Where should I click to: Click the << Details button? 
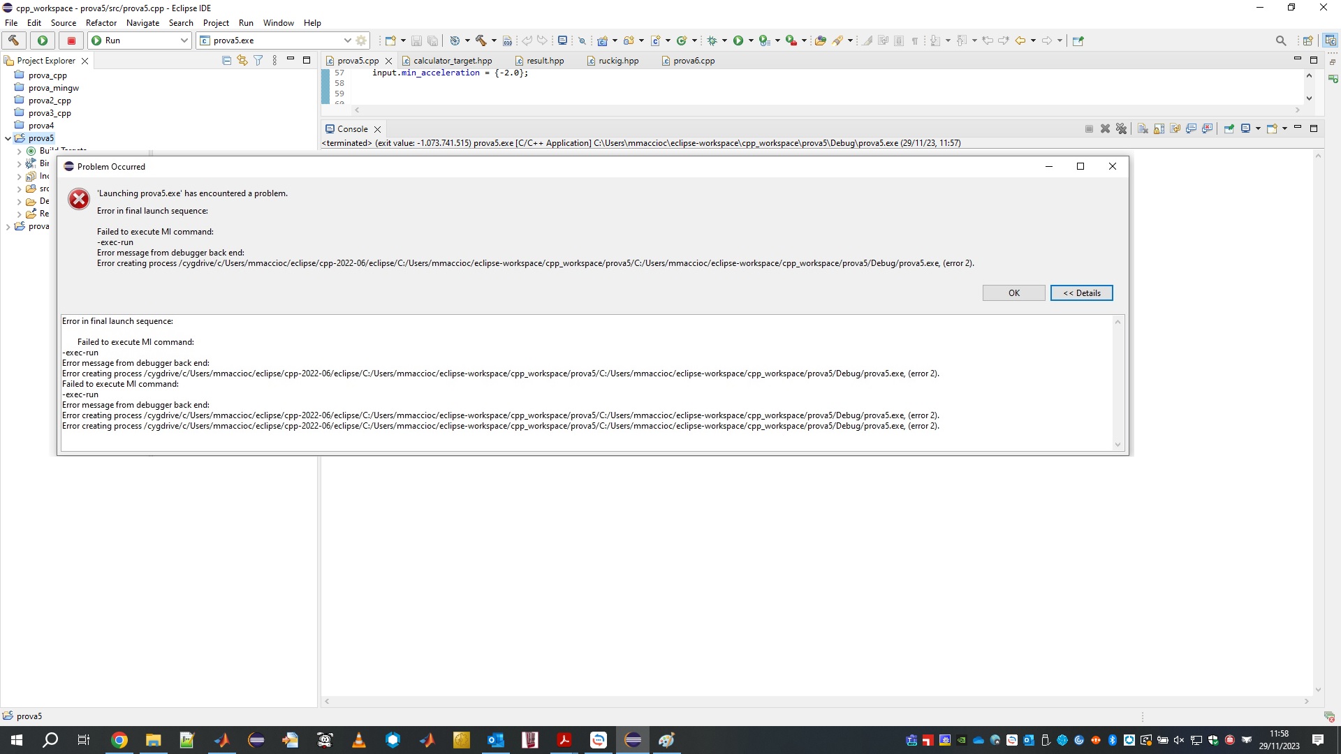pyautogui.click(x=1081, y=293)
